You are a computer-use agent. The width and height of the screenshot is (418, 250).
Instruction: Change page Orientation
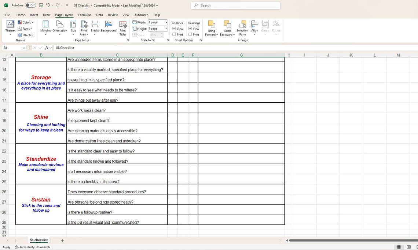[x=60, y=28]
